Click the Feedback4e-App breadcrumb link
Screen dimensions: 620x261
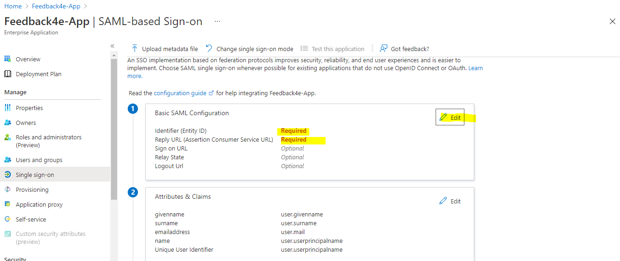coord(56,6)
